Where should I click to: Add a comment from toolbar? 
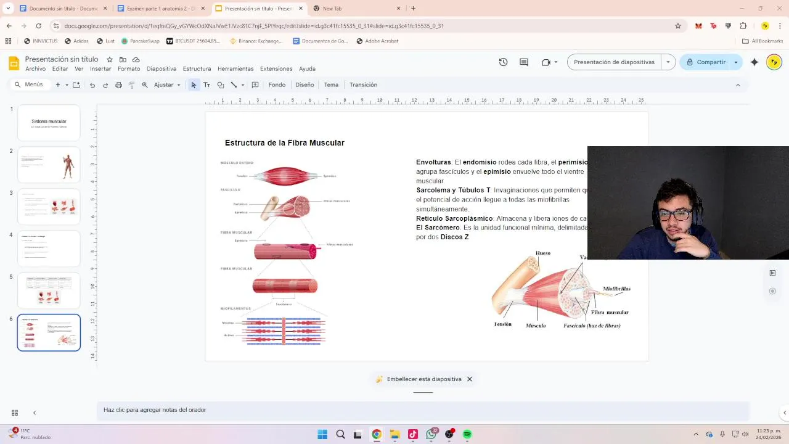point(255,85)
